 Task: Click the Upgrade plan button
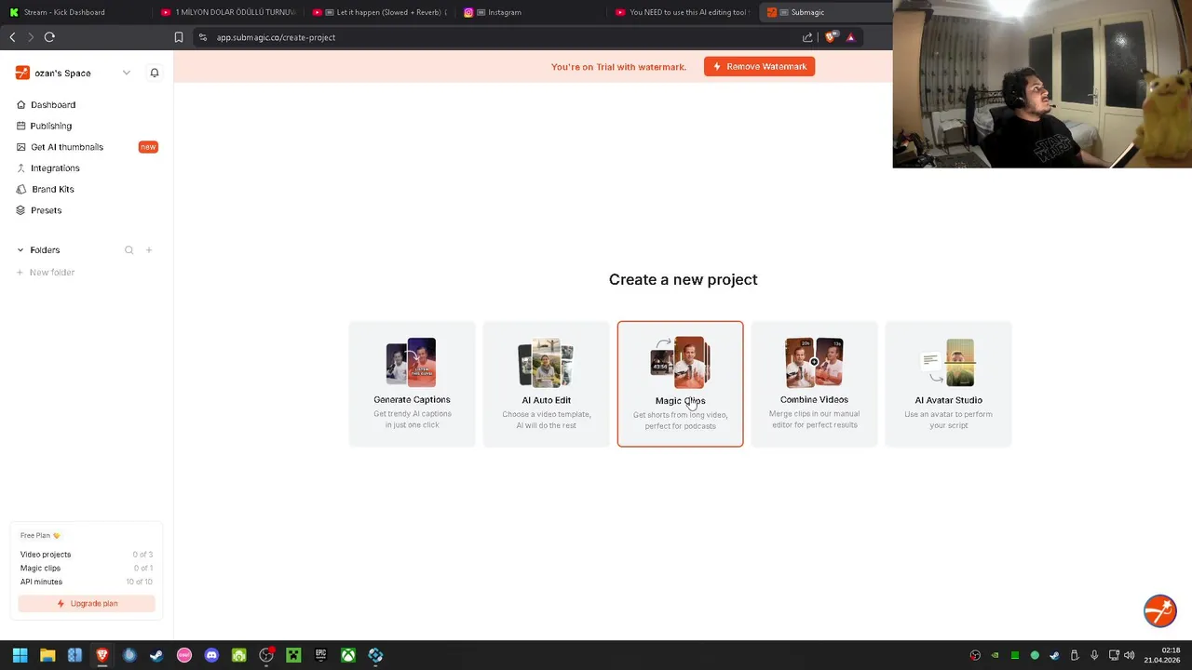click(87, 603)
